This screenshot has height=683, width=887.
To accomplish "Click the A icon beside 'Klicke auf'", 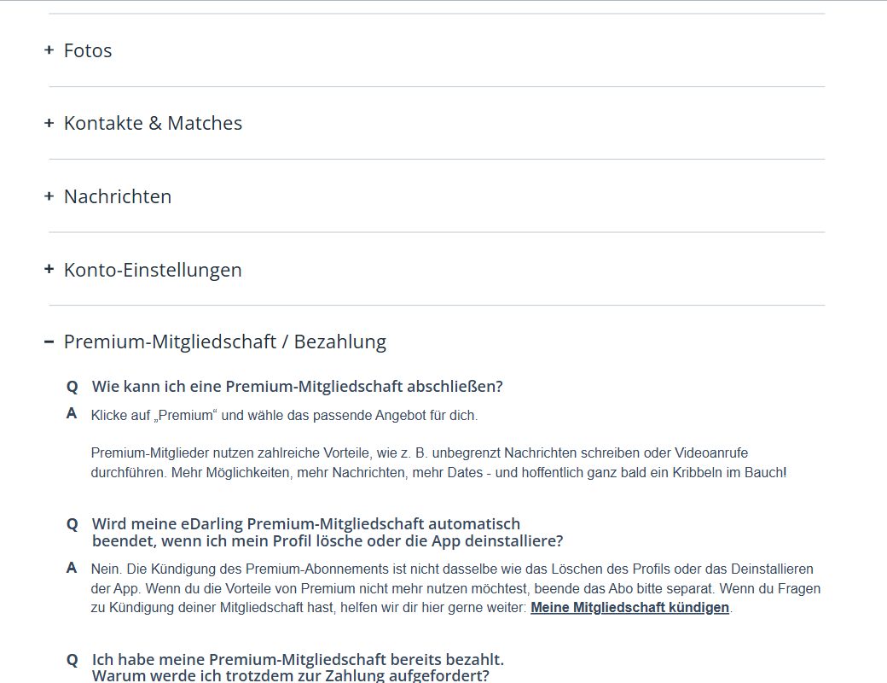I will click(72, 413).
